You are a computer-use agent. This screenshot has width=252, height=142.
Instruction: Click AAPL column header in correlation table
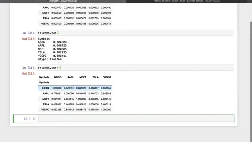click(70, 77)
